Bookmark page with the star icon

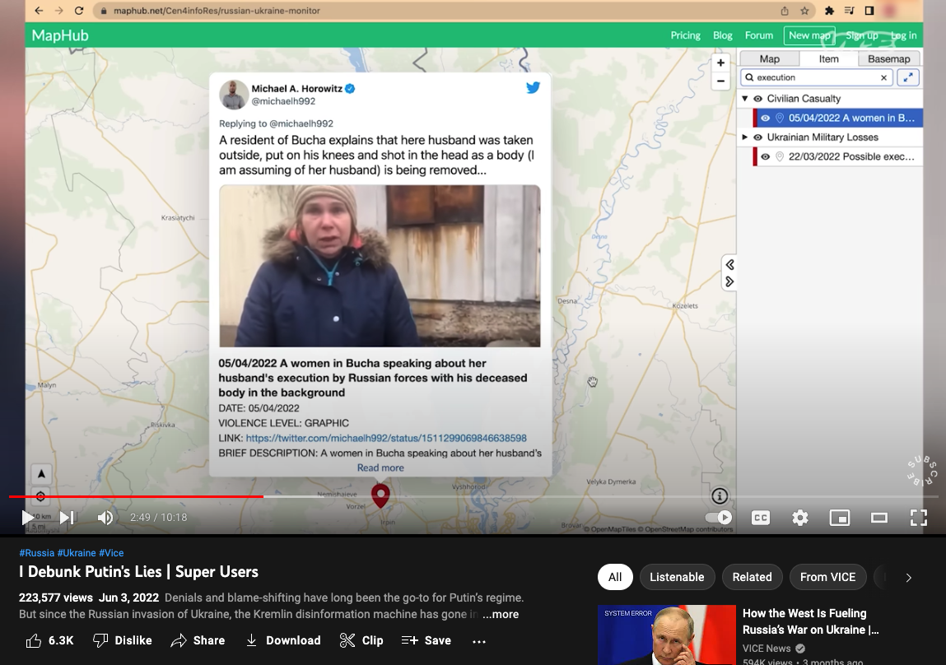(x=804, y=10)
